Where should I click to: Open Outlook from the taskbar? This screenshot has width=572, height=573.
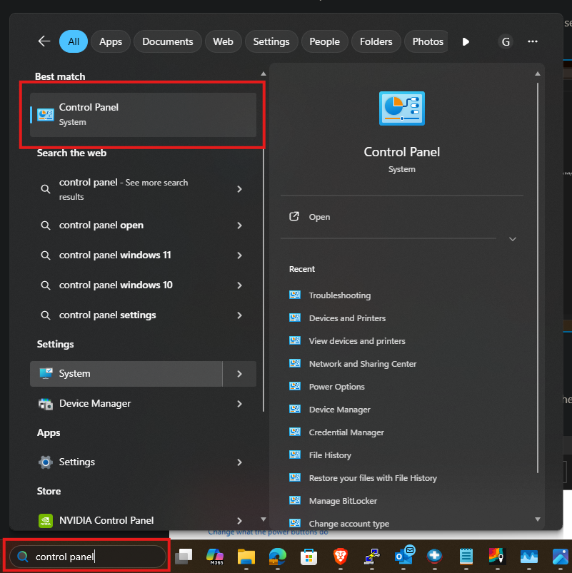(404, 555)
